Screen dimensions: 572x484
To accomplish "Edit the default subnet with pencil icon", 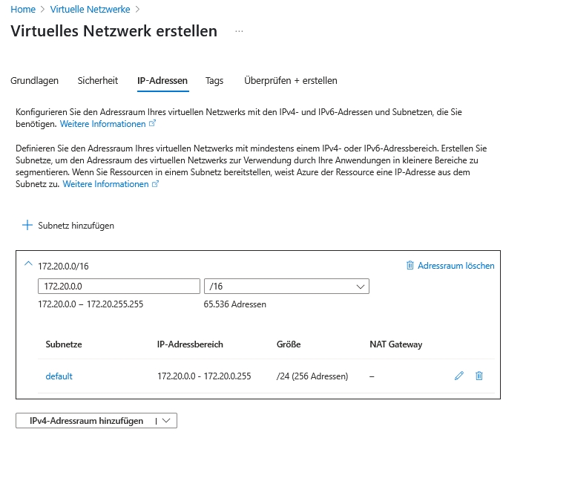I will pos(458,376).
